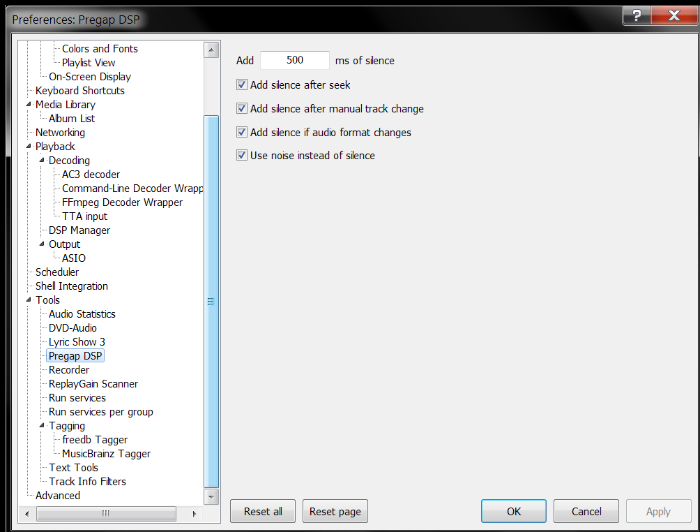Select Colors and Fonts page
This screenshot has height=532, width=700.
[x=100, y=49]
